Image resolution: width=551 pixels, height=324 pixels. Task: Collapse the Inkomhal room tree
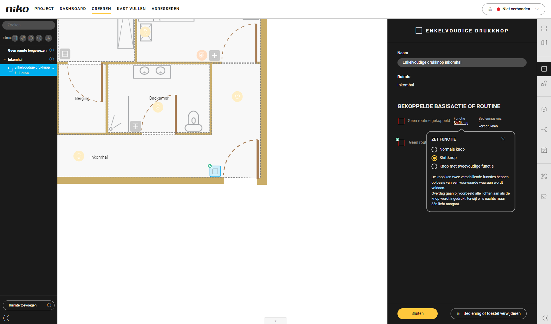click(5, 60)
